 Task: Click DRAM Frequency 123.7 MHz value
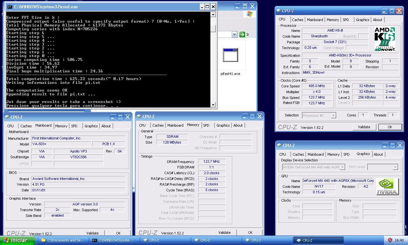pos(212,162)
